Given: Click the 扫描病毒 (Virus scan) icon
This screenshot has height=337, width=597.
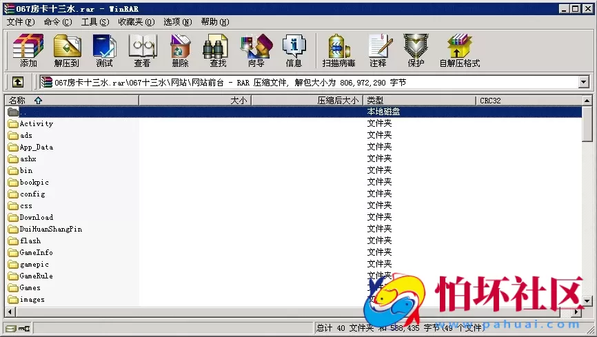Looking at the screenshot, I should tap(339, 50).
